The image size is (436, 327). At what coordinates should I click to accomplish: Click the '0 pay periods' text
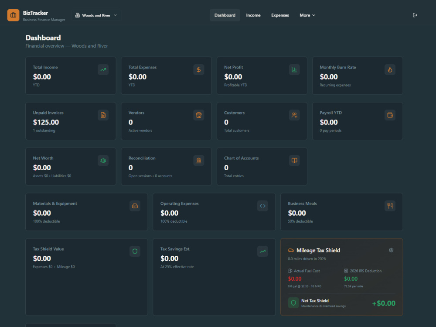[330, 131]
